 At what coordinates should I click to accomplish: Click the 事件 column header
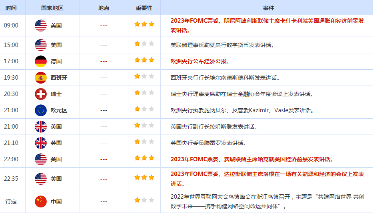coord(269,8)
